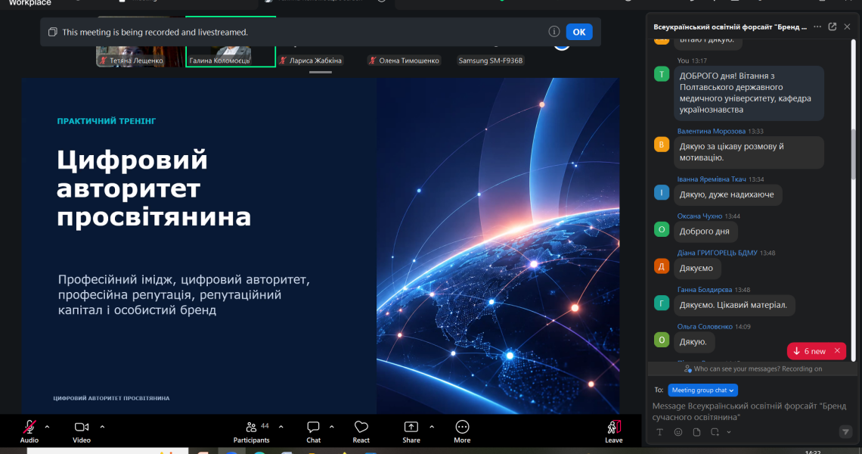Pop out the chat panel
Image resolution: width=862 pixels, height=454 pixels.
tap(833, 26)
